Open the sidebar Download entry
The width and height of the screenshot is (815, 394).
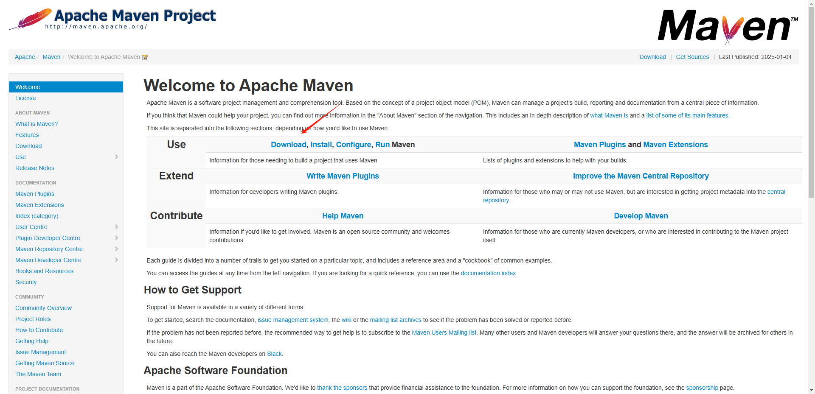pos(28,146)
